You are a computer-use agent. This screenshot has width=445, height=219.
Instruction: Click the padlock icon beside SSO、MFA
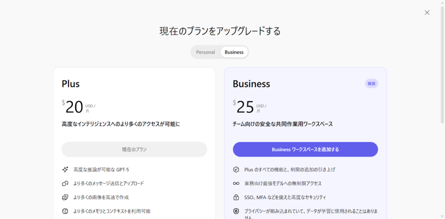236,197
